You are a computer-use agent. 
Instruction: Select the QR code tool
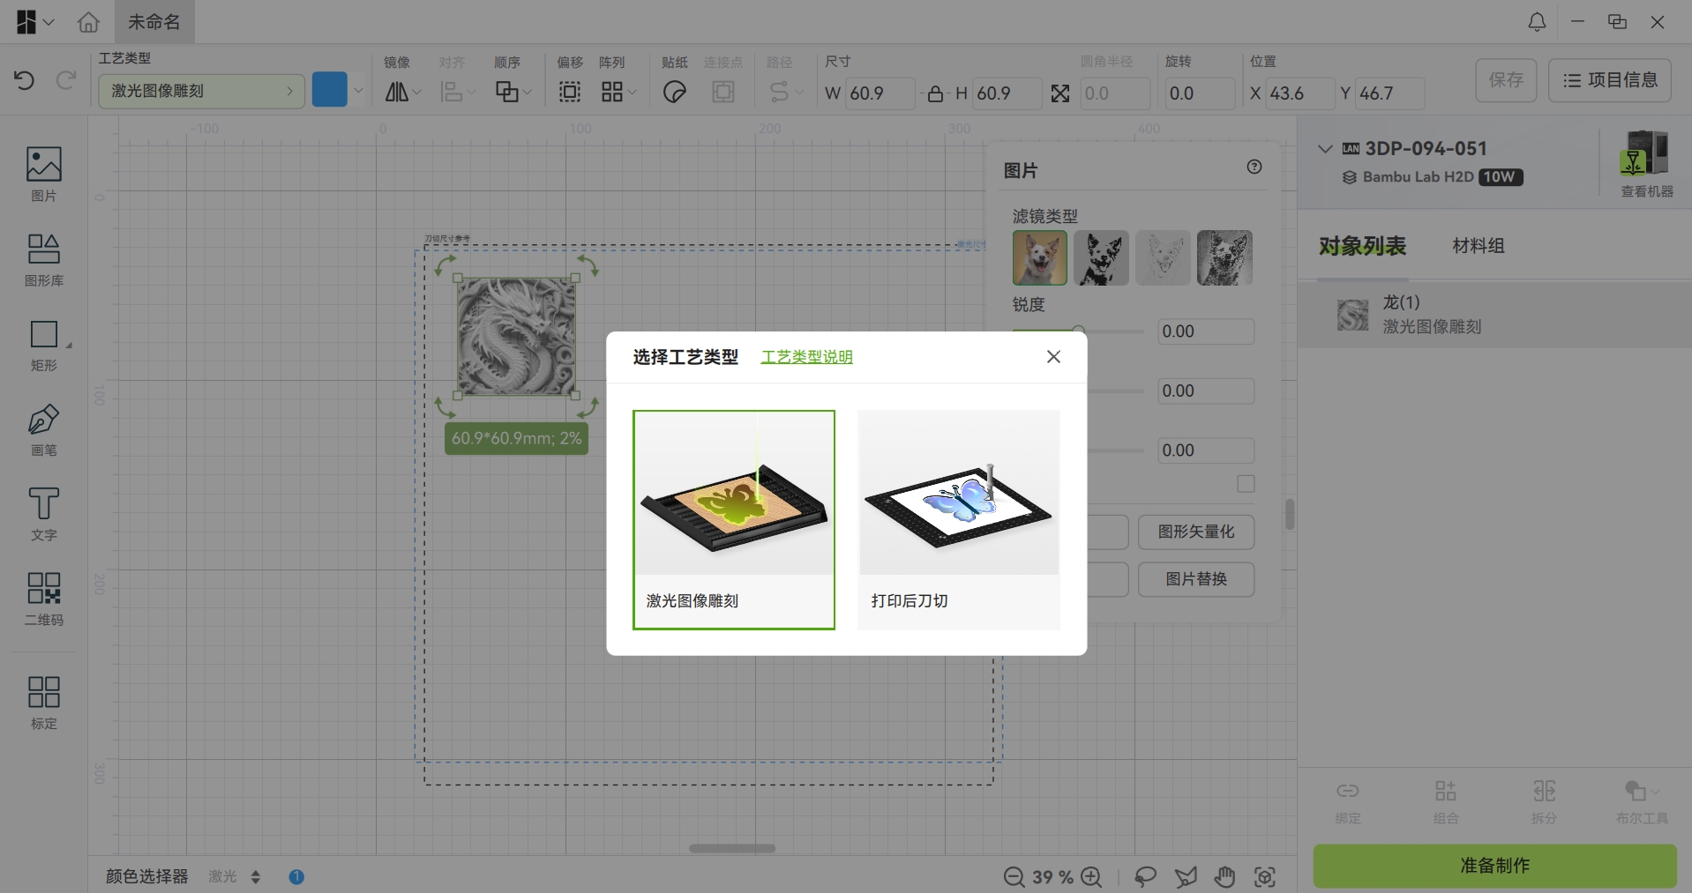[43, 599]
